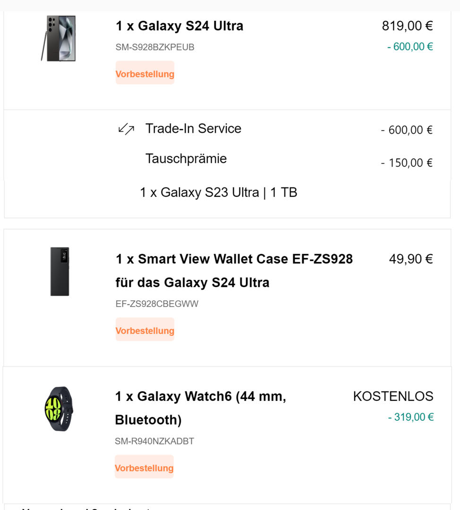Click the -150,00 € Tauschprämie amount
The height and width of the screenshot is (510, 460).
tap(407, 163)
